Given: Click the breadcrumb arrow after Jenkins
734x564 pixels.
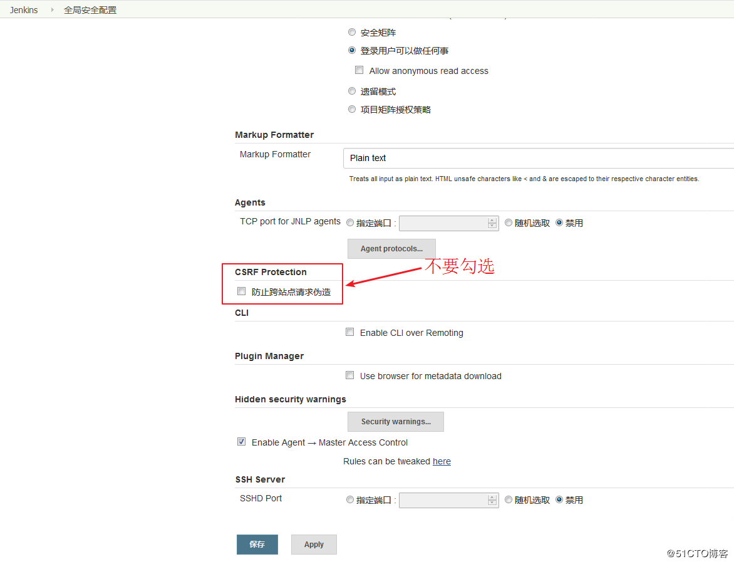Looking at the screenshot, I should [53, 10].
